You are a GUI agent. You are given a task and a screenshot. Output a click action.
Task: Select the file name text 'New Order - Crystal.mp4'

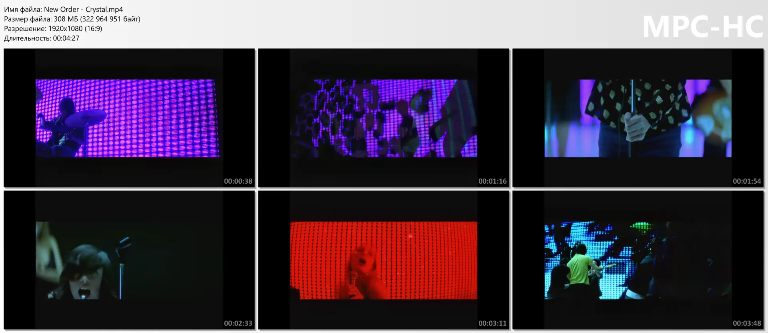coord(83,9)
